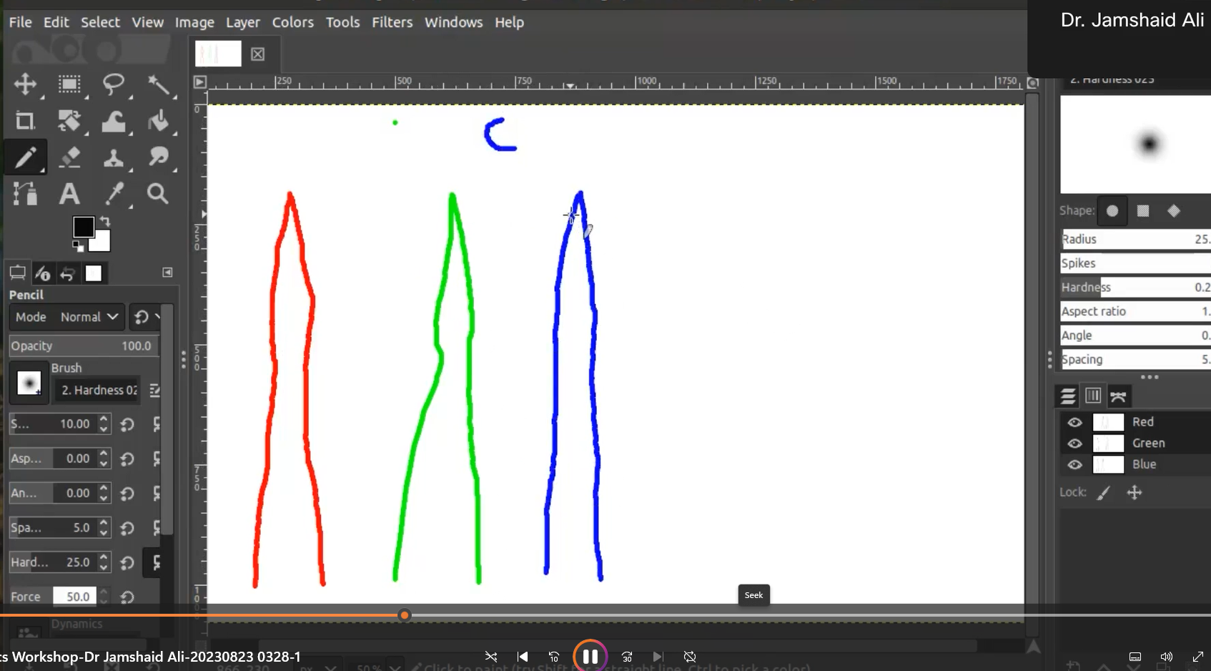1211x671 pixels.
Task: Open the Device Status tab
Action: 43,273
